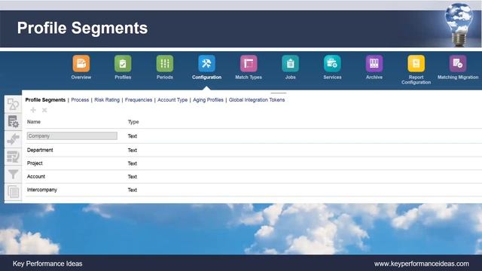The width and height of the screenshot is (482, 271).
Task: Switch to the Account Type tab
Action: coord(172,100)
